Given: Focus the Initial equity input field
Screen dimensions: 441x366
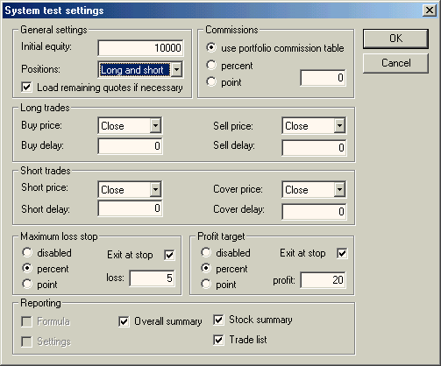Looking at the screenshot, I should 140,47.
